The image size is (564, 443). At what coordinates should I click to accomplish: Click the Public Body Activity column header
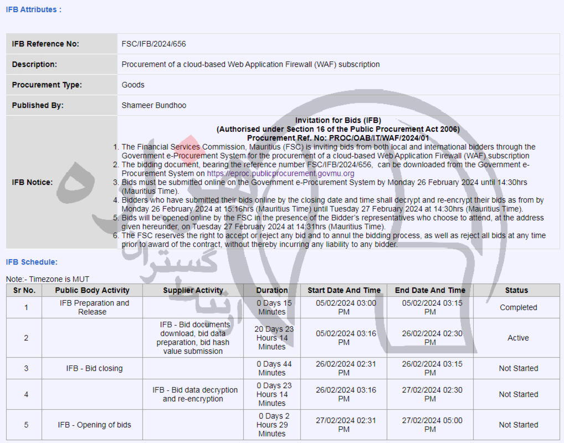point(92,290)
